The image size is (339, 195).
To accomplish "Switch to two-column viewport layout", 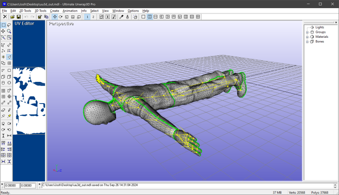I will pos(150,17).
